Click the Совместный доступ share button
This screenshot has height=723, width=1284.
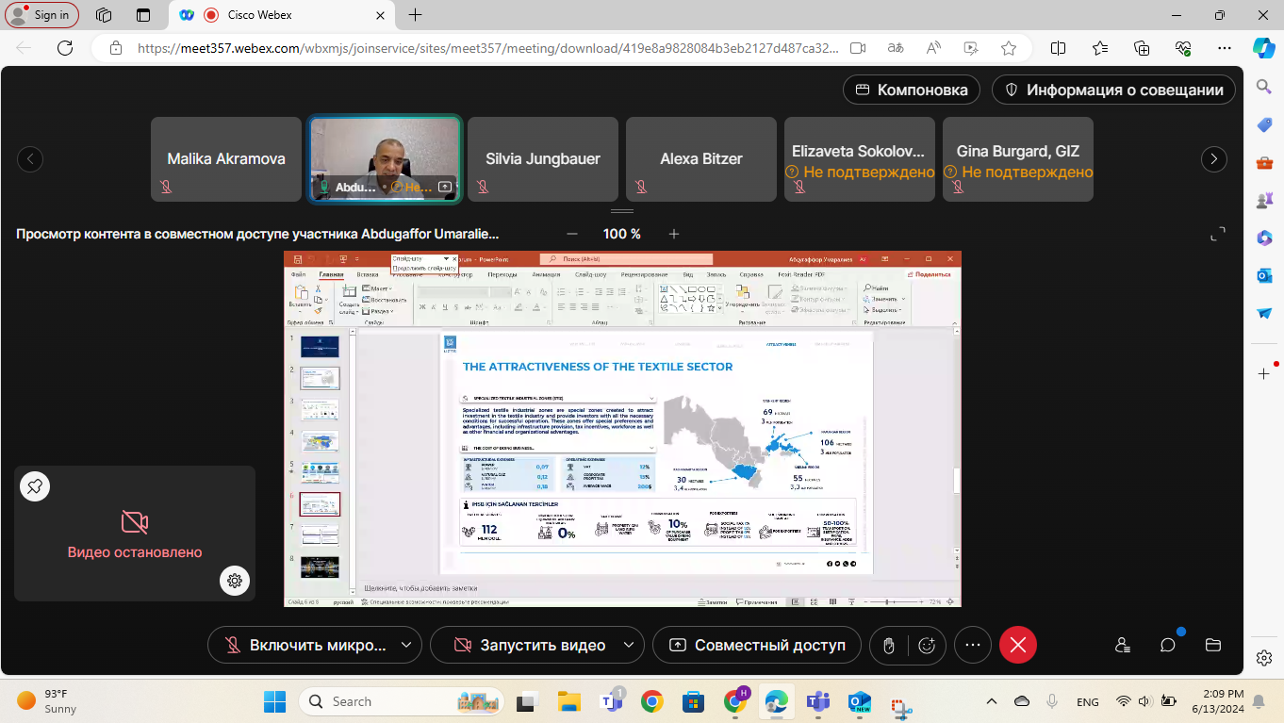click(x=757, y=645)
